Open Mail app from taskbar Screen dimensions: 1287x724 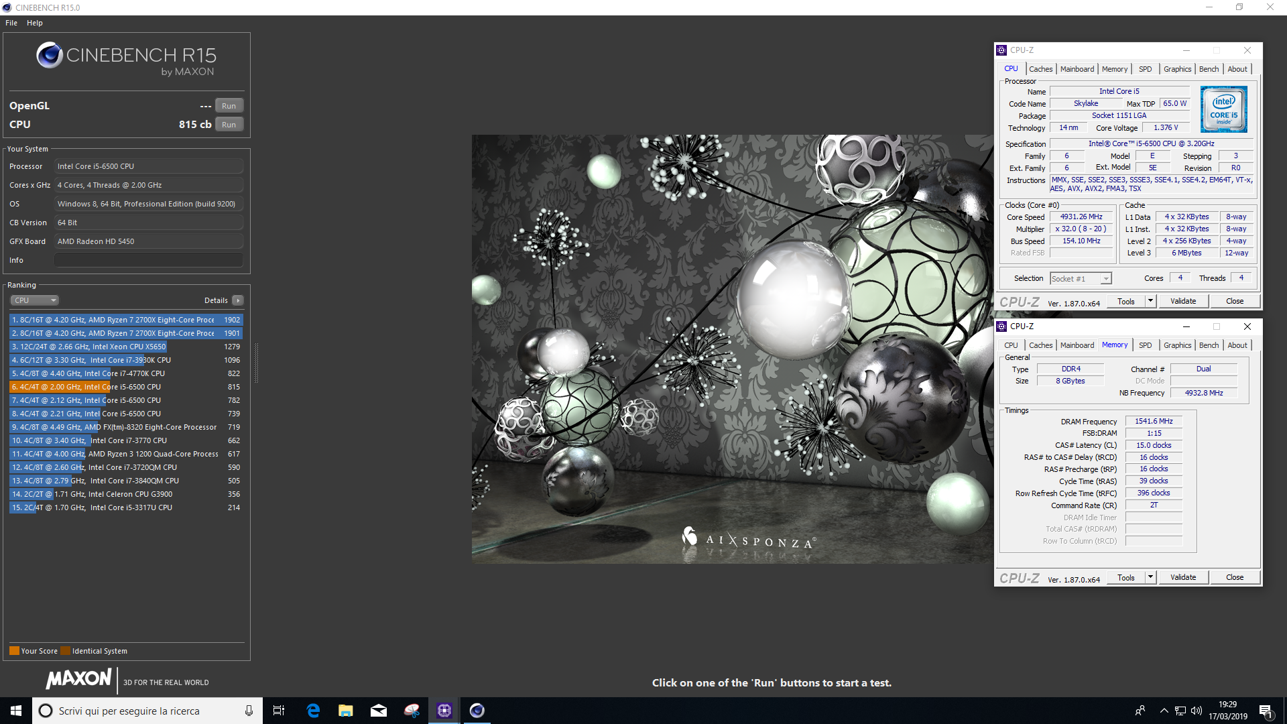[378, 711]
